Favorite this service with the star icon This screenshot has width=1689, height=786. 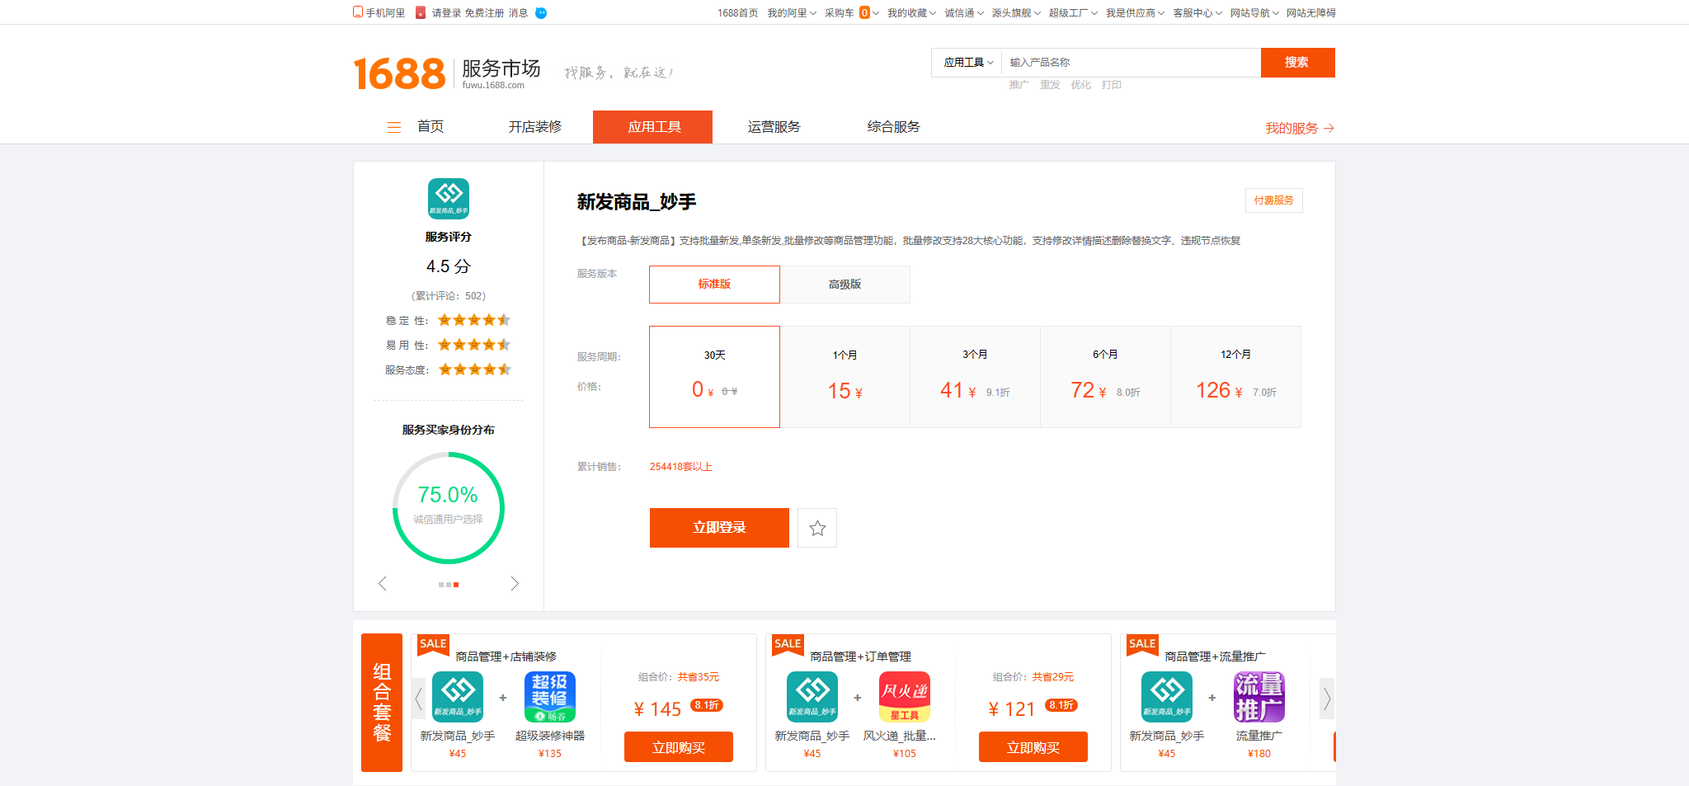817,528
